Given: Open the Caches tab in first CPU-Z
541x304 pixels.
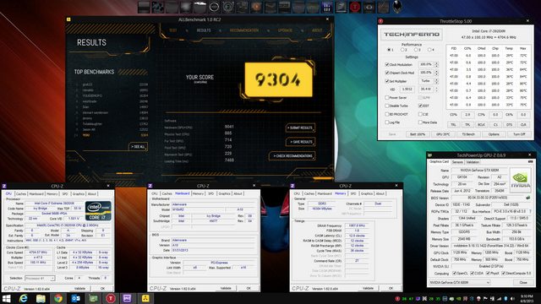Looking at the screenshot, I should click(21, 193).
